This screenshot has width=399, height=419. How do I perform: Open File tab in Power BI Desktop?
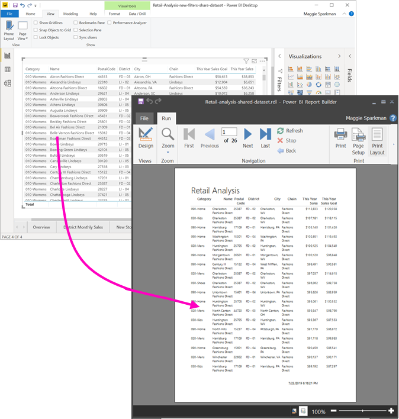(9, 14)
